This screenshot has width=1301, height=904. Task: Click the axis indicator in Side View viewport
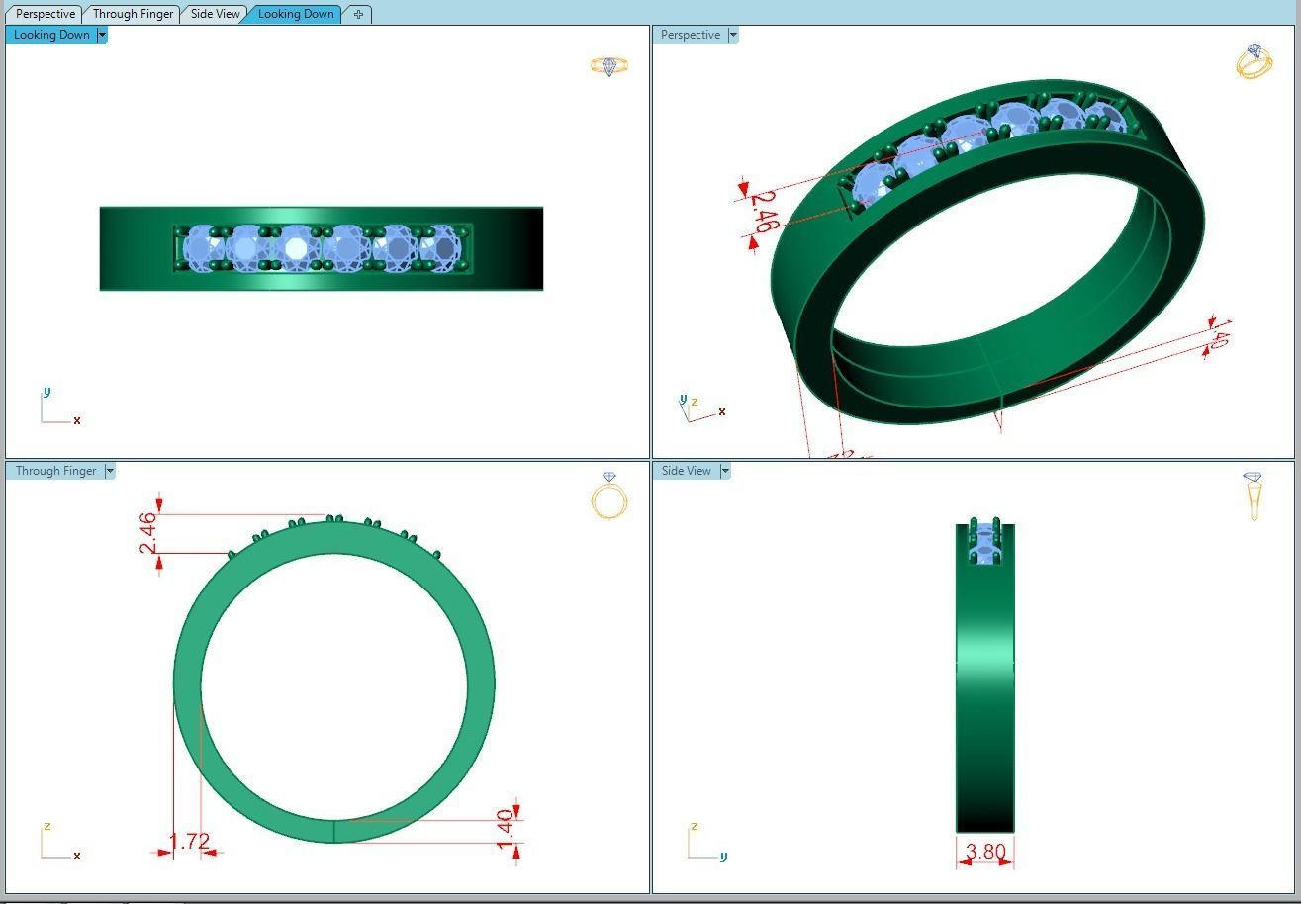(706, 842)
